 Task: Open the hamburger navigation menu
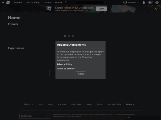(3, 2)
